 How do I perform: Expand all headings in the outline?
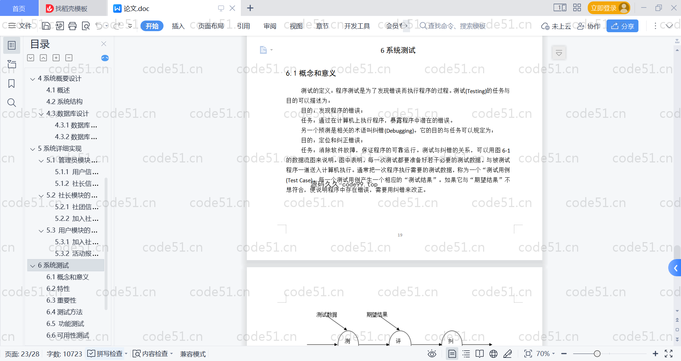31,58
